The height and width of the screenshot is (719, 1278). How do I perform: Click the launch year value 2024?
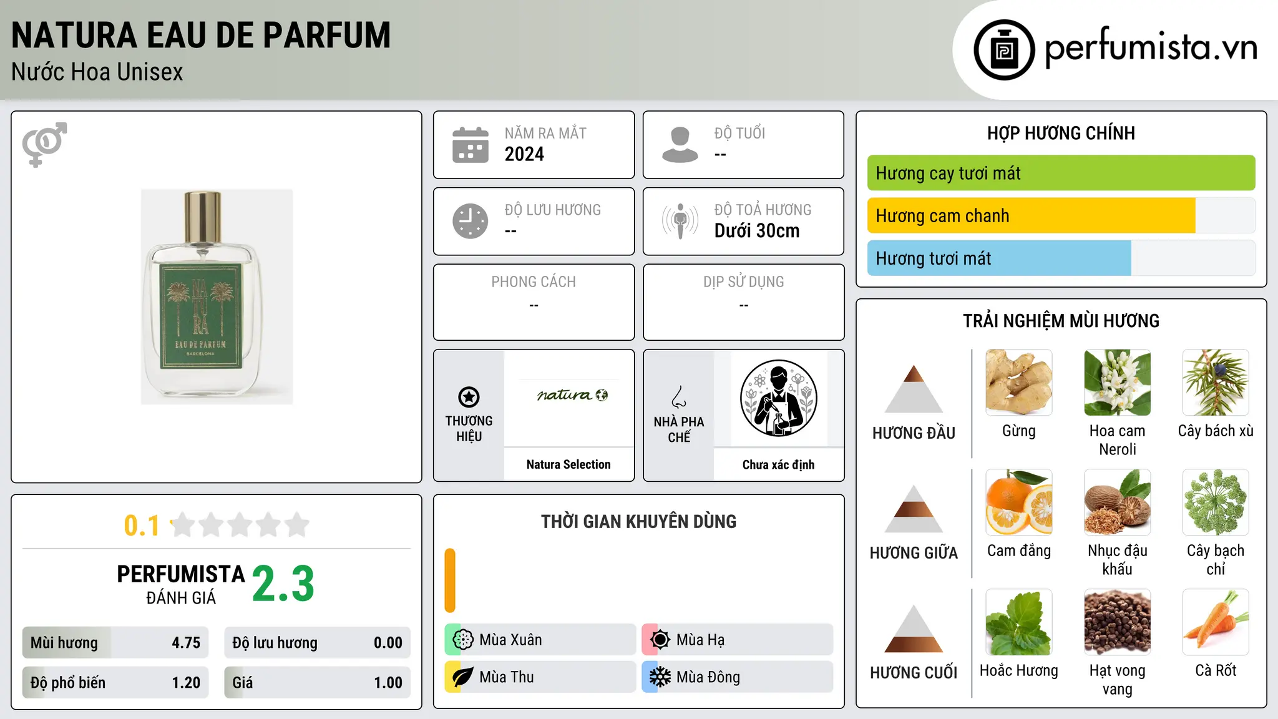(x=524, y=154)
